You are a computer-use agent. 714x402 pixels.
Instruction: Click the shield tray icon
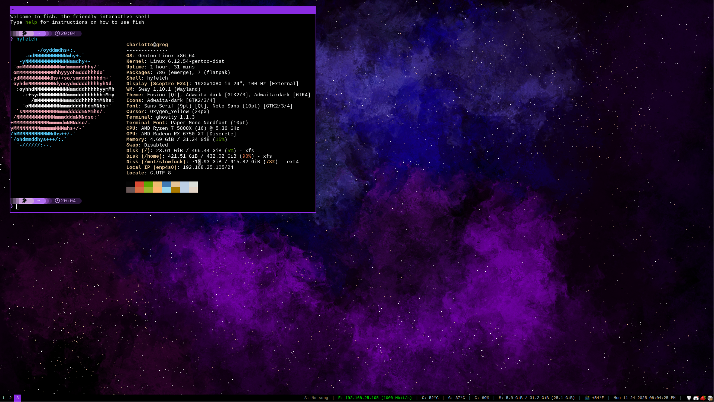pyautogui.click(x=689, y=398)
